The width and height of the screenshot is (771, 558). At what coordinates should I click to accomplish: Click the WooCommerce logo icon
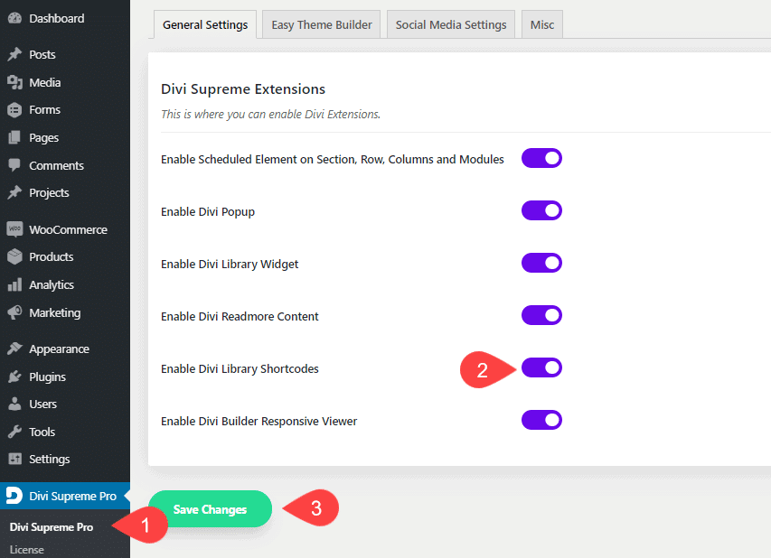(x=14, y=229)
